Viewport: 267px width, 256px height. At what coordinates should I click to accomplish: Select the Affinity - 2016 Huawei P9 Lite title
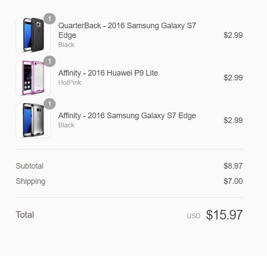click(x=108, y=73)
